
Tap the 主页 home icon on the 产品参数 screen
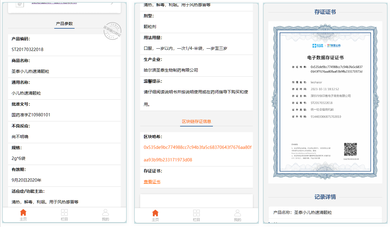point(23,213)
